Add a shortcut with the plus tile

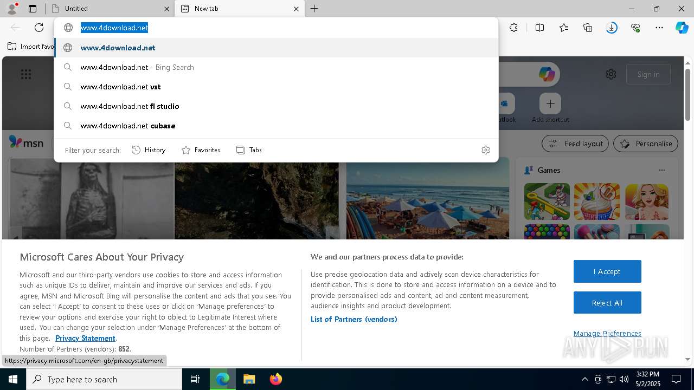pyautogui.click(x=550, y=103)
